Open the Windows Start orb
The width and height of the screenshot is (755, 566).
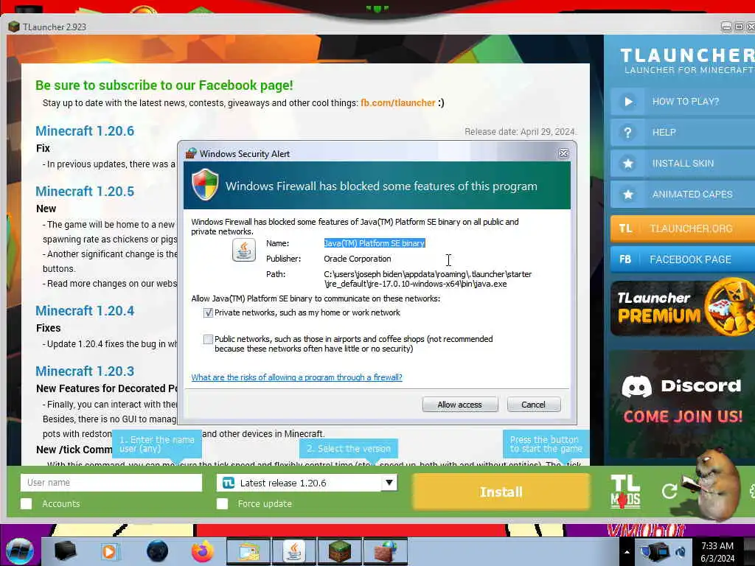tap(20, 551)
